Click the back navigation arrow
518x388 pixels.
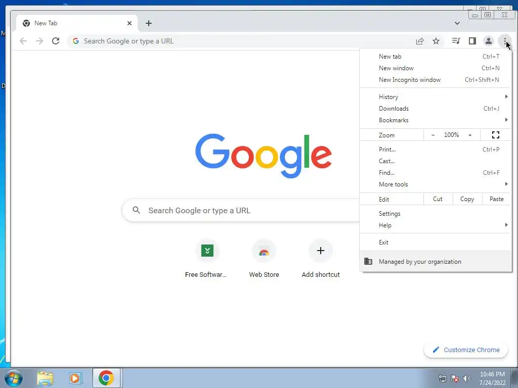click(23, 41)
